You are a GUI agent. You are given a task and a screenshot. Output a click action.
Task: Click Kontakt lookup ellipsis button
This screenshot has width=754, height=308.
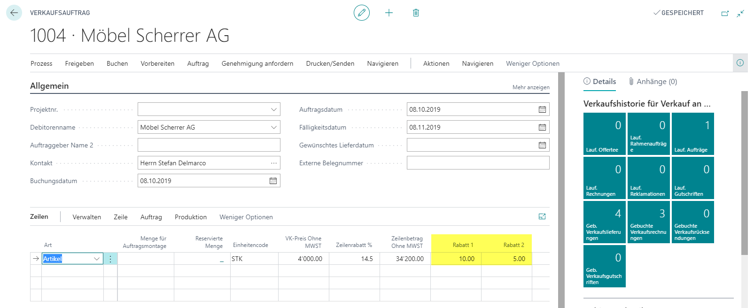[273, 163]
